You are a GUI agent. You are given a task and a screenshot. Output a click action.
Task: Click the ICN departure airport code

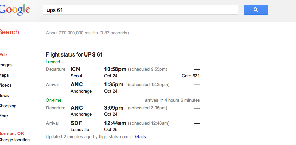(75, 69)
